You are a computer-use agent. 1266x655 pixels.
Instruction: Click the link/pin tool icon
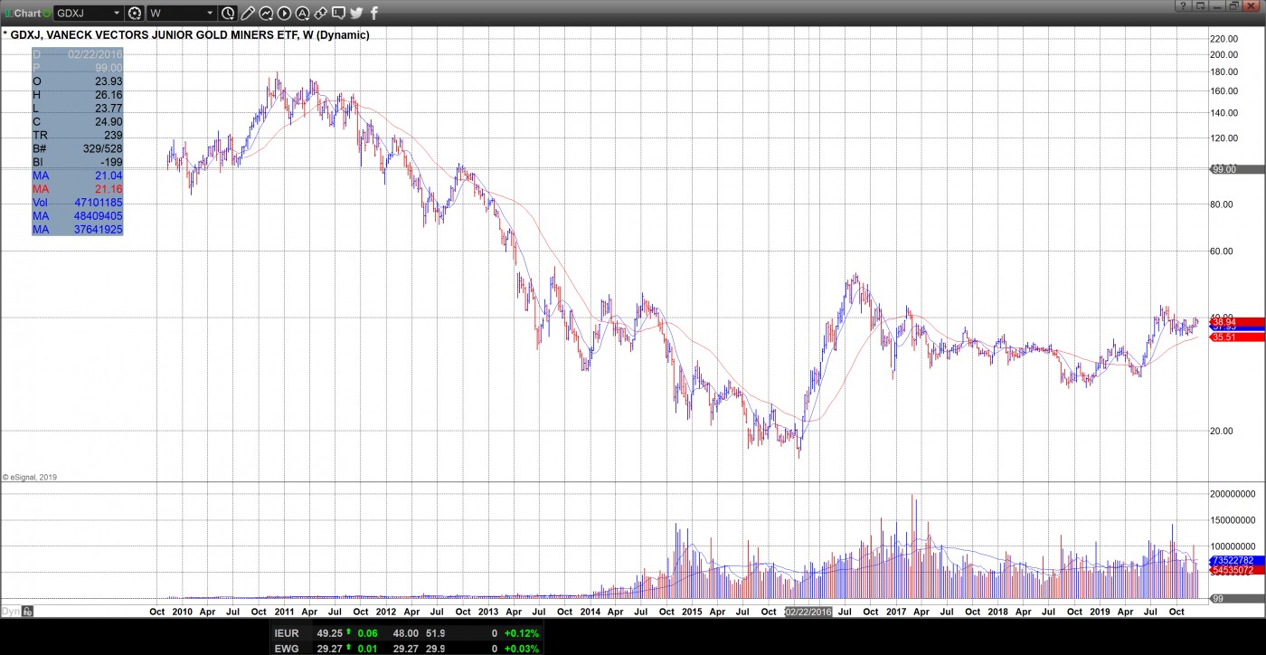(x=320, y=14)
